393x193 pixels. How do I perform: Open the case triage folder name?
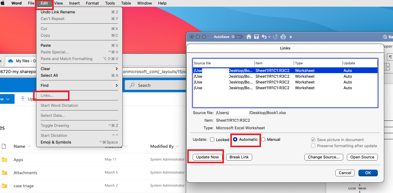pos(24,186)
